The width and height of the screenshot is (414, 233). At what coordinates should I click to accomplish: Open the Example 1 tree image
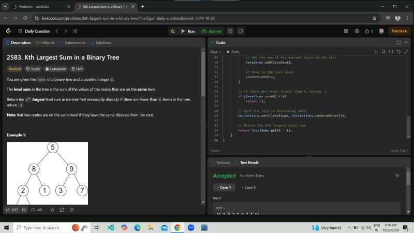48,173
